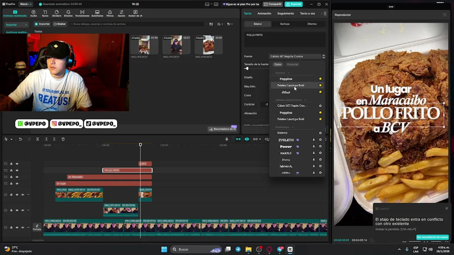Open the three-dots menu in Reproductor window
Image resolution: width=454 pixels, height=255 pixels.
click(391, 7)
